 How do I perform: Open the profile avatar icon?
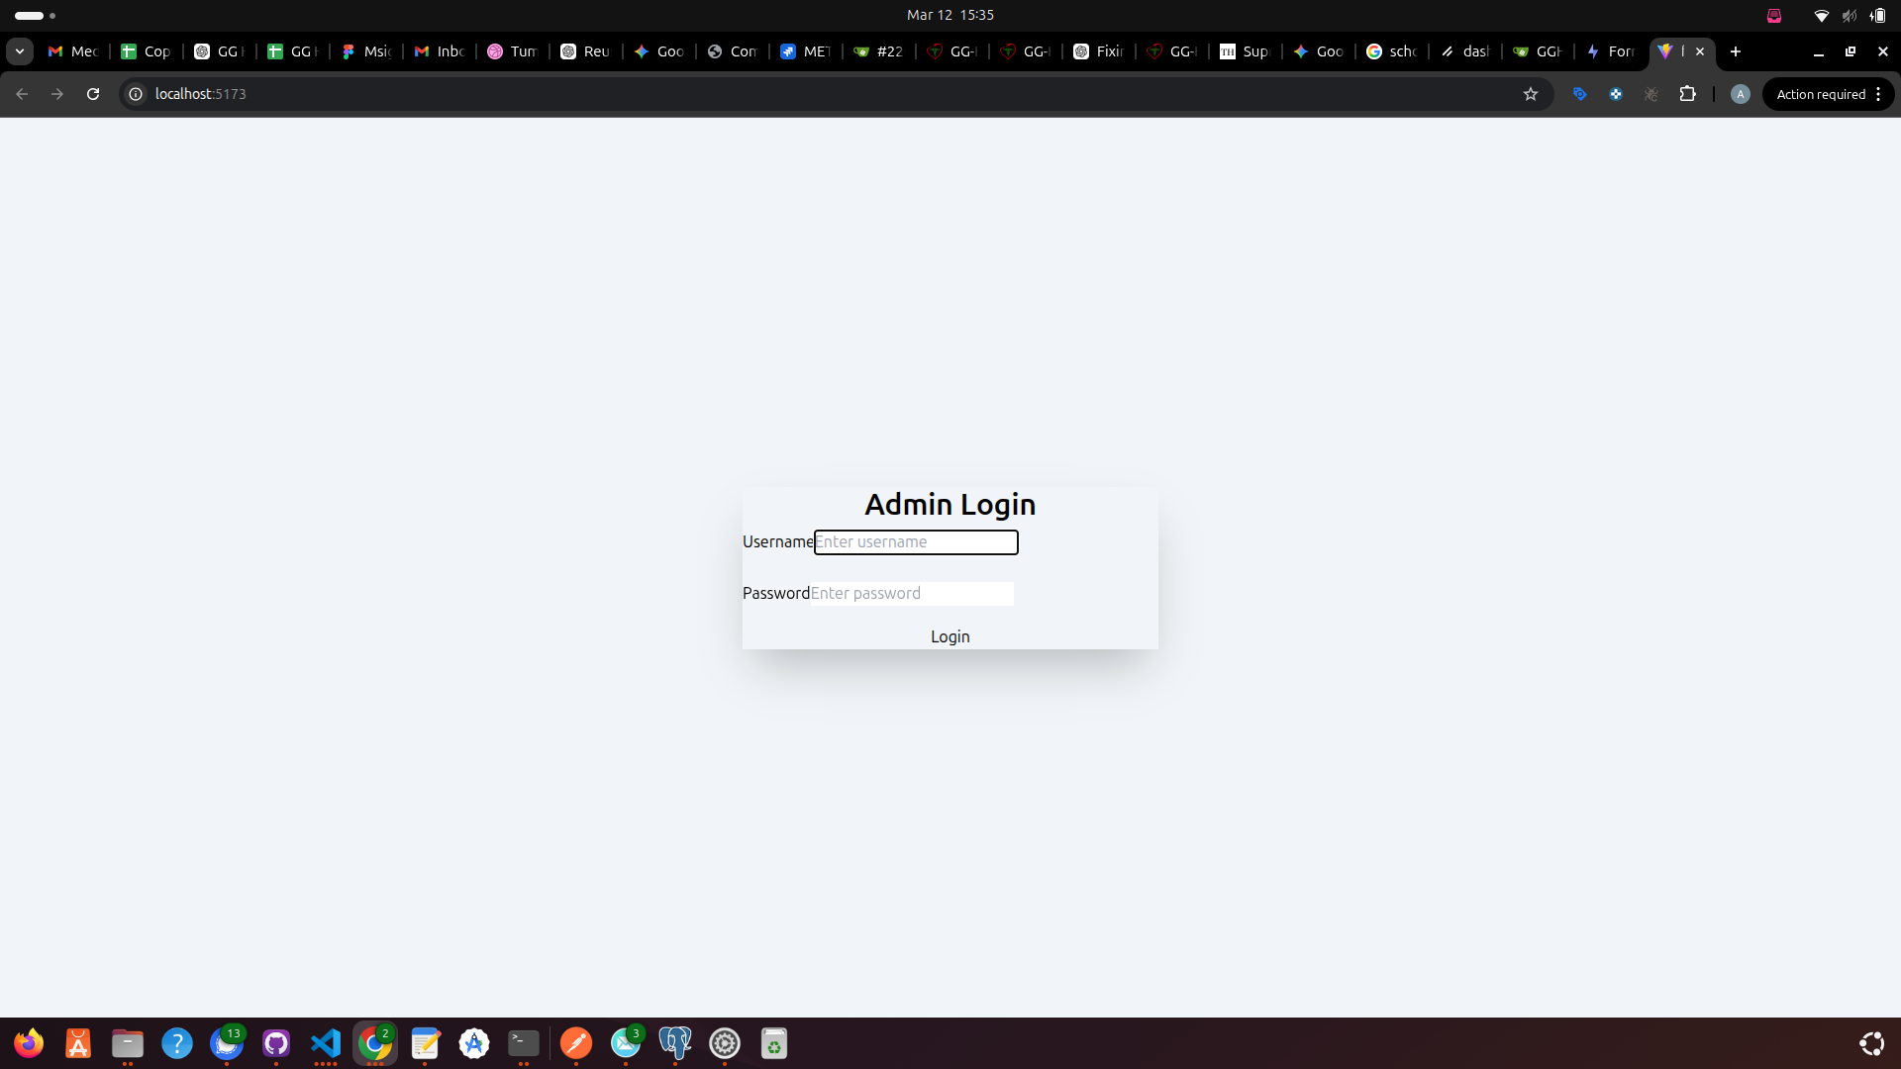(1740, 94)
